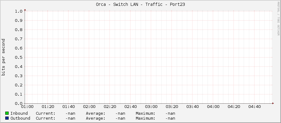Image resolution: width=281 pixels, height=123 pixels.
Task: Click the 'Outbound' legend label
Action: point(20,118)
